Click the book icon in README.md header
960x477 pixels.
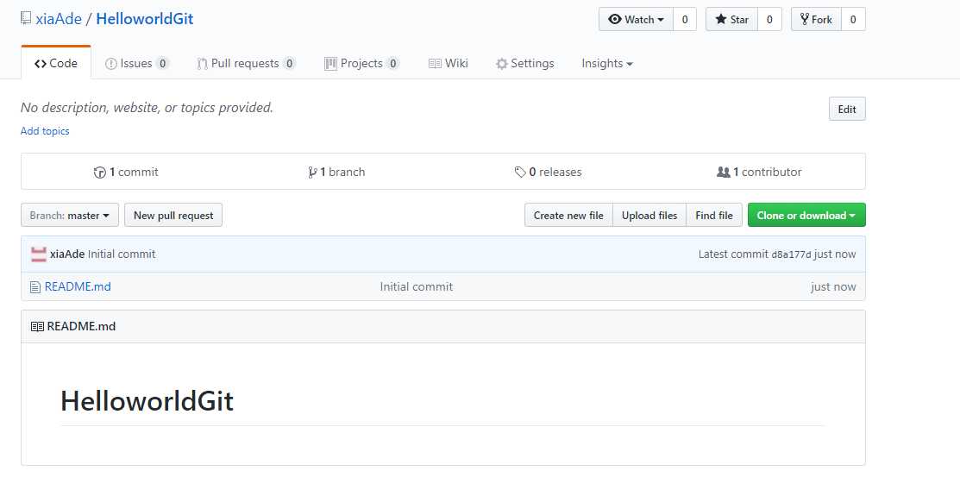tap(37, 326)
